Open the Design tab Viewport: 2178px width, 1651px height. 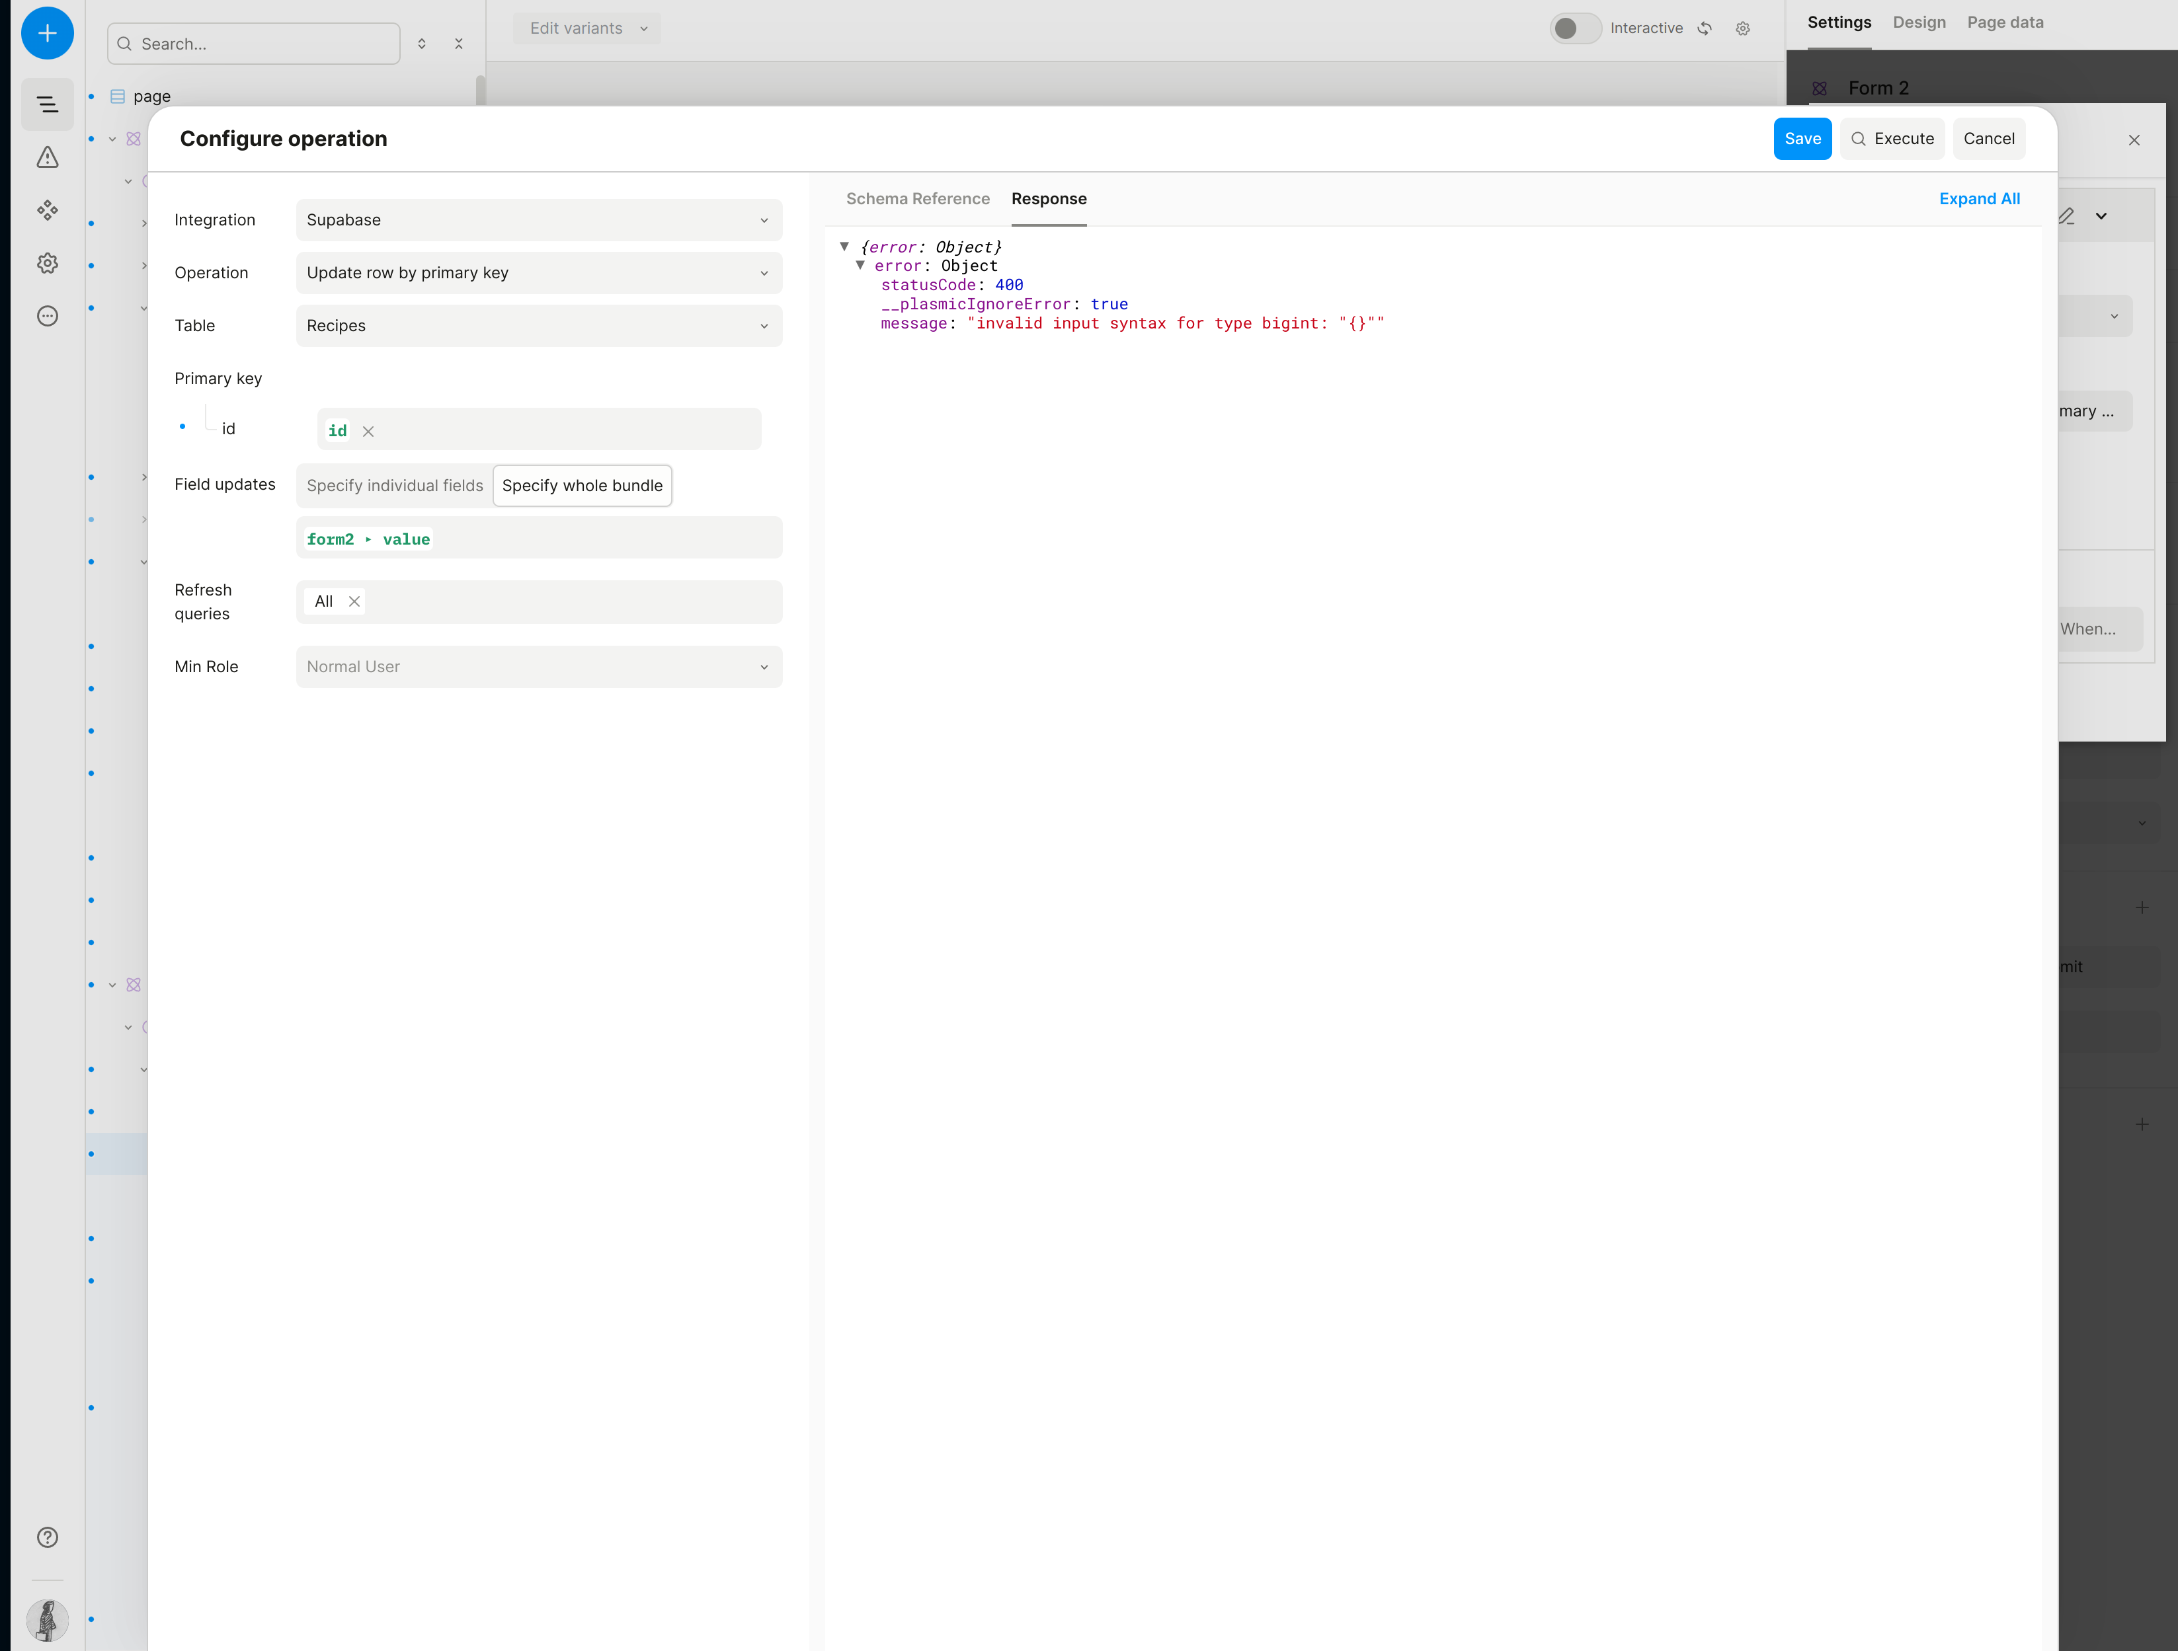(x=1919, y=22)
